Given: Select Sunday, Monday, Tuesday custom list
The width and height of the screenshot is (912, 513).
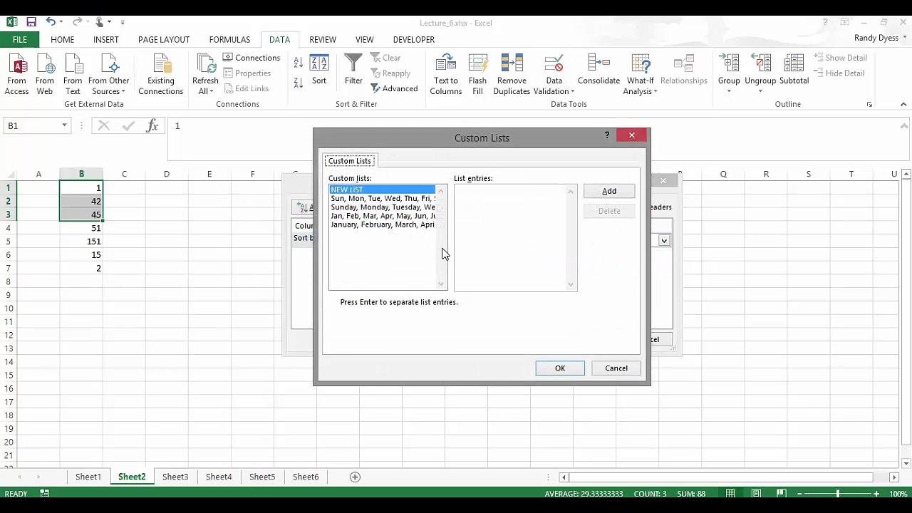Looking at the screenshot, I should click(x=383, y=207).
